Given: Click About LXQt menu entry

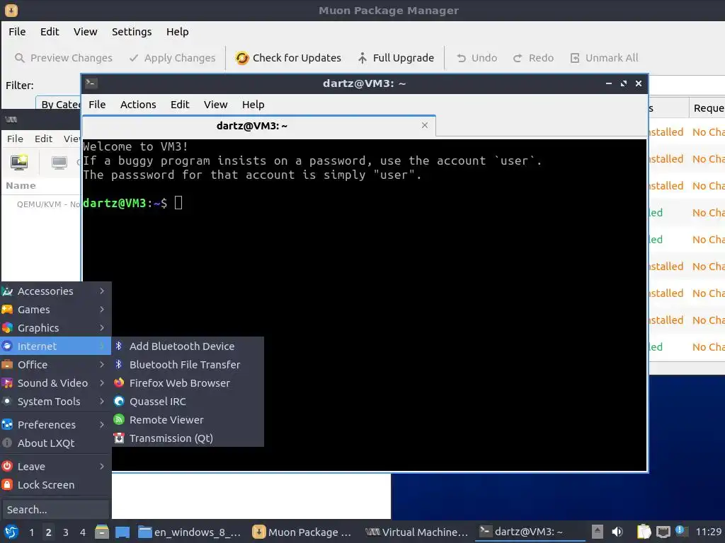Looking at the screenshot, I should [55, 443].
